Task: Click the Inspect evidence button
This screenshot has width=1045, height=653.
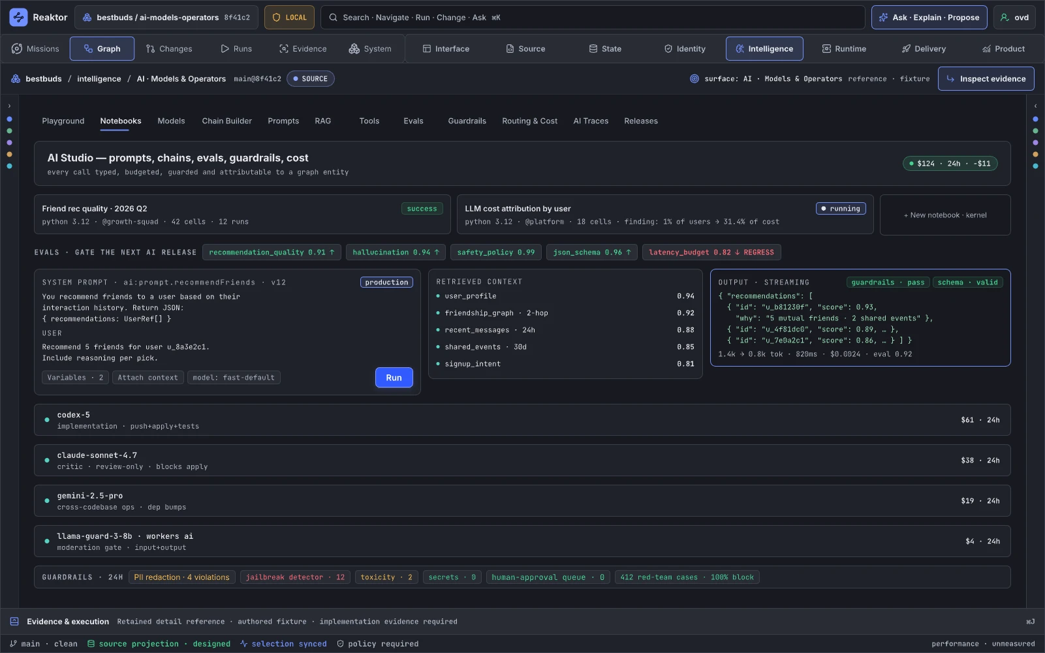Action: pos(986,79)
